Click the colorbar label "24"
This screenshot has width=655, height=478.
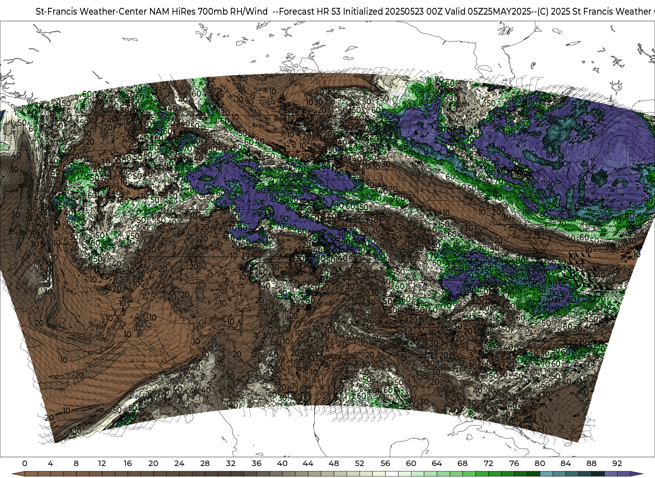[179, 463]
